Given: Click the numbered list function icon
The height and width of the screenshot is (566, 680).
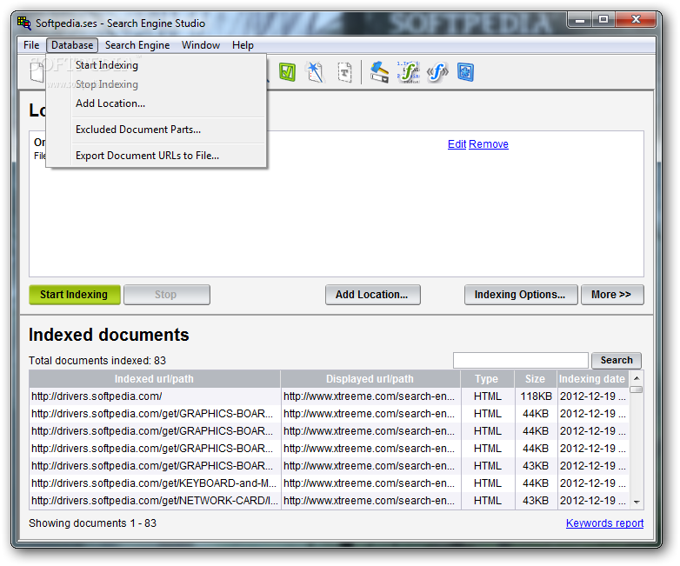Looking at the screenshot, I should coord(408,72).
